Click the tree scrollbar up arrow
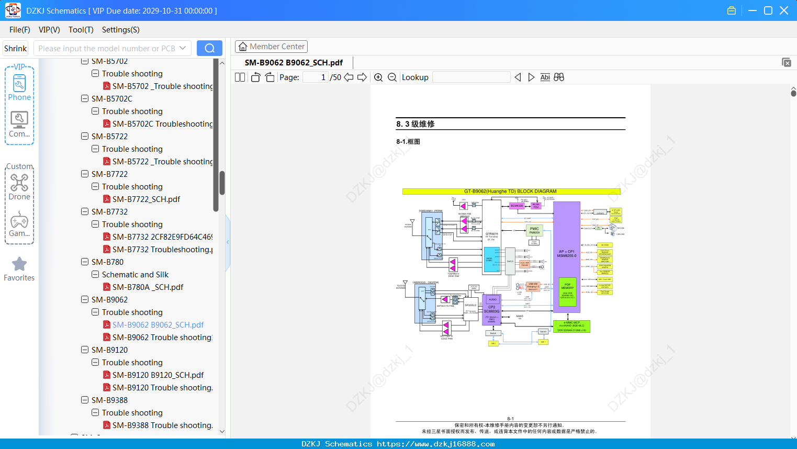 (x=222, y=63)
